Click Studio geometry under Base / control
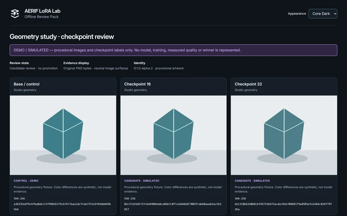This screenshot has width=347, height=216. 25,90
